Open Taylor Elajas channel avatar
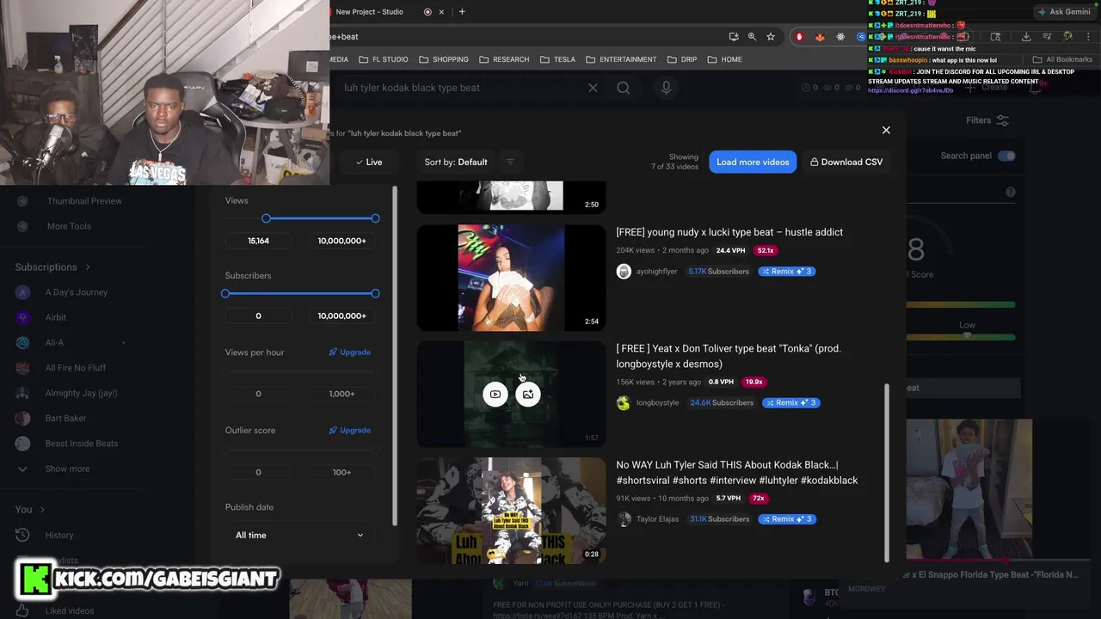This screenshot has height=619, width=1101. (624, 519)
